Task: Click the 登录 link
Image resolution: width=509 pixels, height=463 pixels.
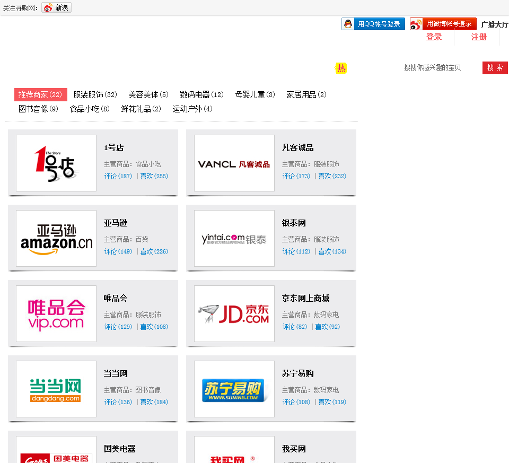Action: (434, 37)
